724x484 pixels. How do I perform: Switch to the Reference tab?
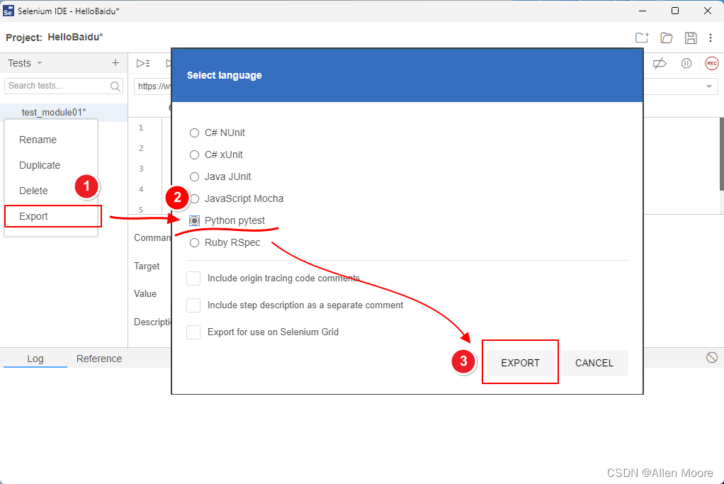pos(99,359)
